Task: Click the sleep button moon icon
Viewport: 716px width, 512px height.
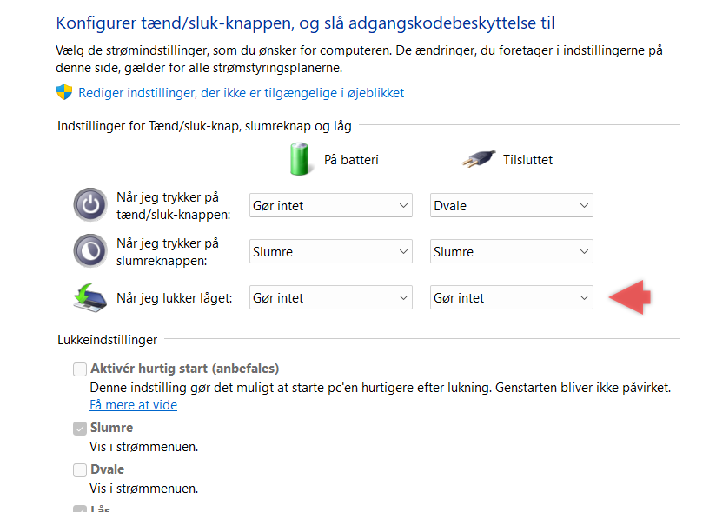Action: tap(90, 250)
